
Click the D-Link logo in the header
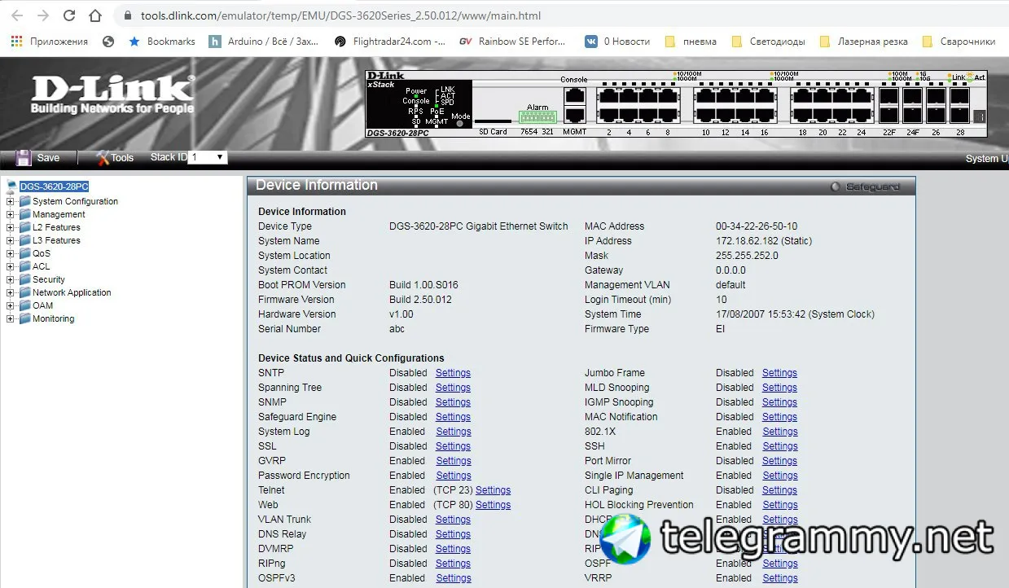point(112,95)
